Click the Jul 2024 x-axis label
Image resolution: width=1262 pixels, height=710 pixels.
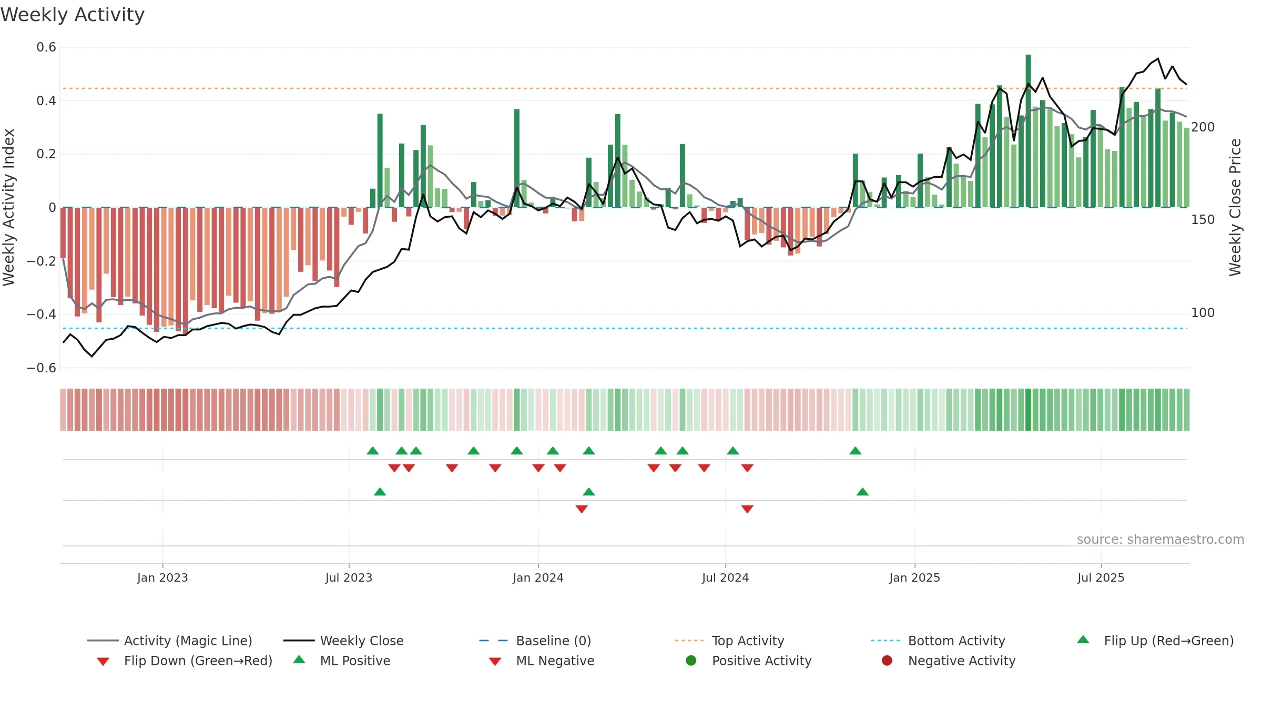[725, 577]
